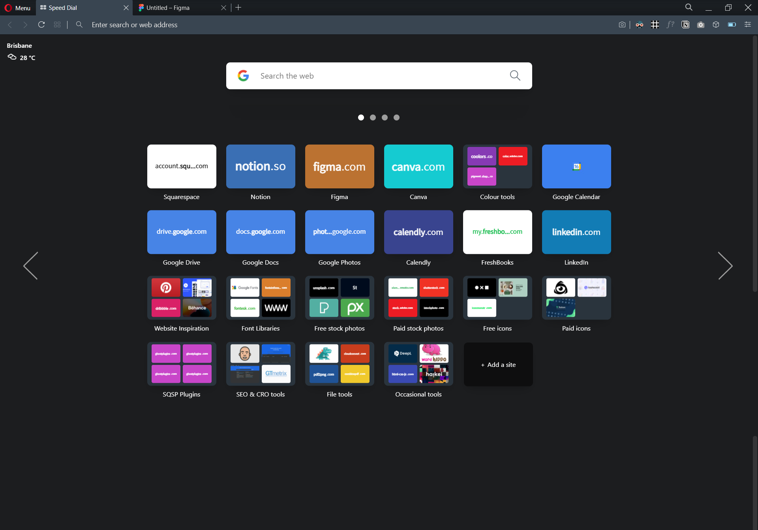
Task: Click the 28 °C temperature reading
Action: (28, 58)
